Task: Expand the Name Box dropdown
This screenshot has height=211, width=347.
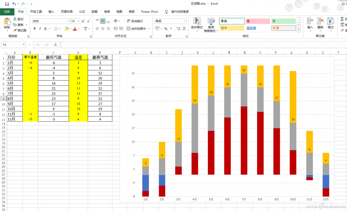Action: click(x=24, y=45)
